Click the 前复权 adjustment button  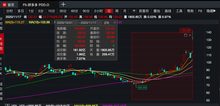point(144,11)
